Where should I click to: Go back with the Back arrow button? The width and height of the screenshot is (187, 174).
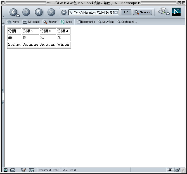pos(13,12)
